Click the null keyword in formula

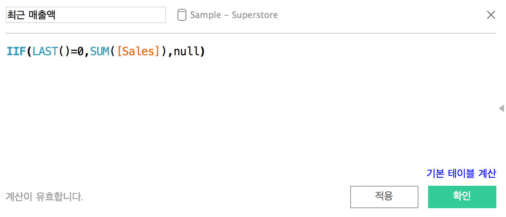coord(186,52)
